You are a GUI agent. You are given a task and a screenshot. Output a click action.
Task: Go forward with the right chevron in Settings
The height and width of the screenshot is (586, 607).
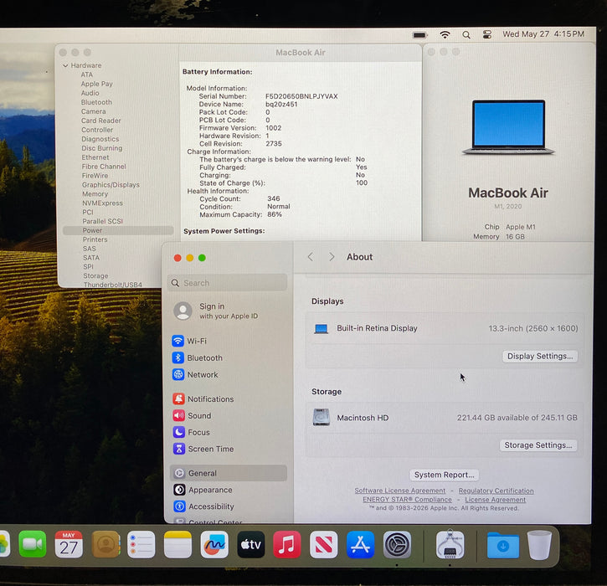pyautogui.click(x=332, y=257)
